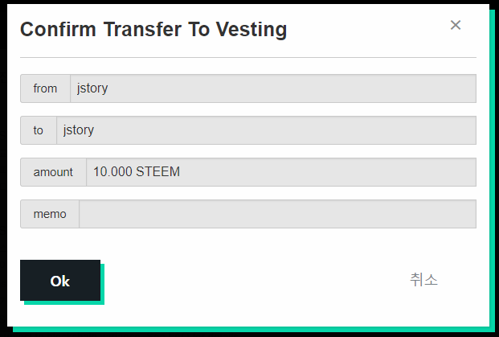
Task: Click the Confirm Transfer To Vesting heading
Action: click(153, 29)
